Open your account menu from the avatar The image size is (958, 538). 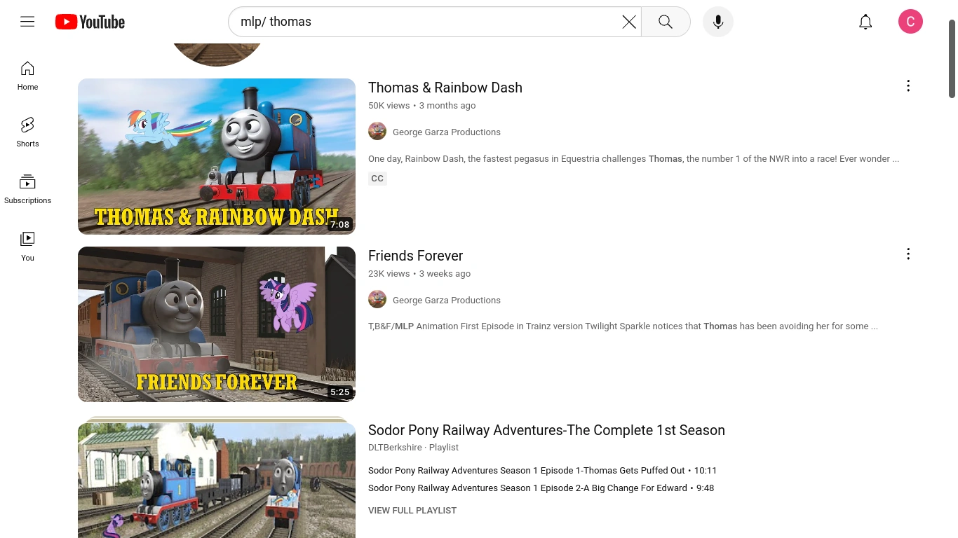coord(910,22)
